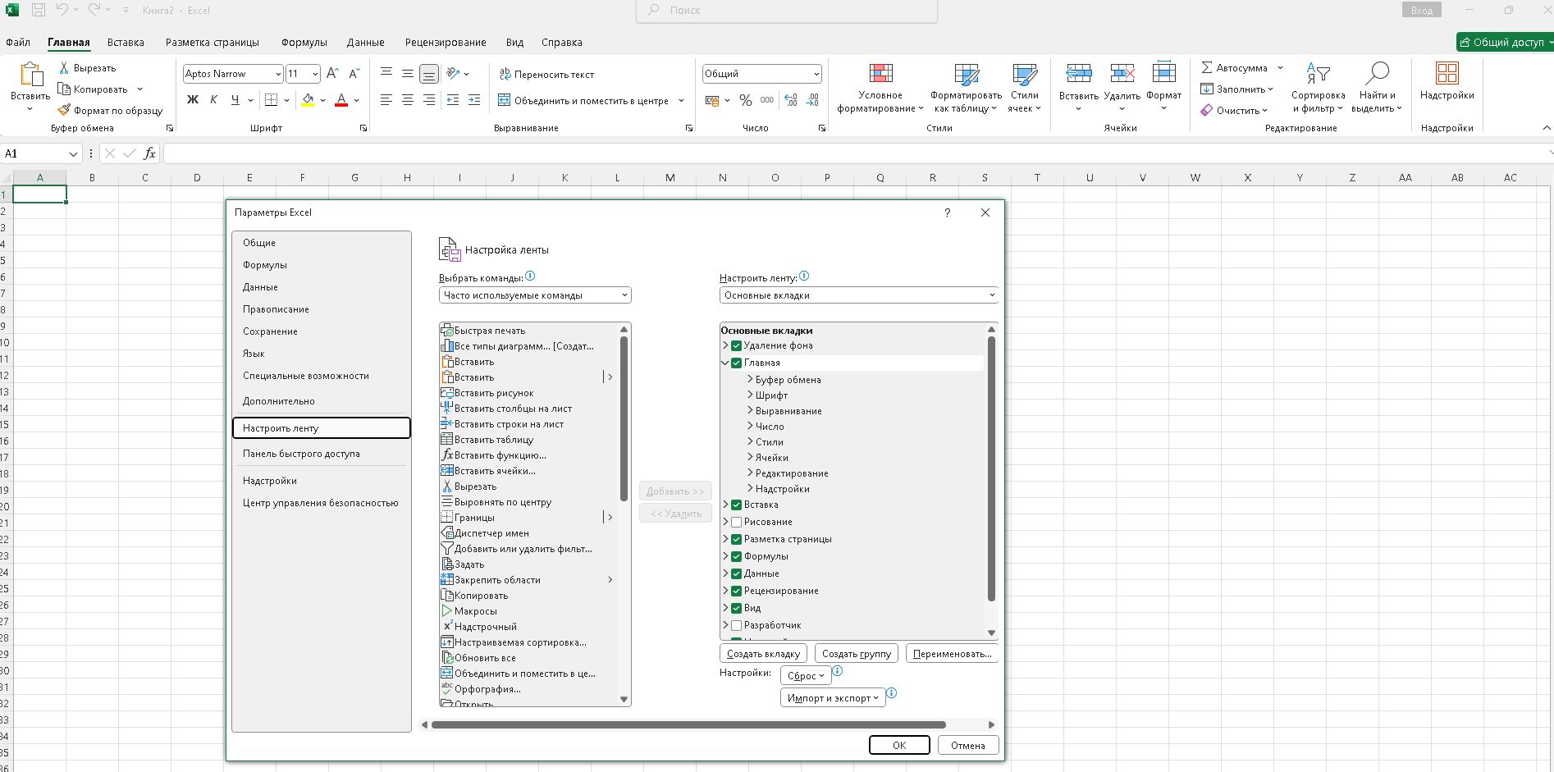The width and height of the screenshot is (1554, 772).
Task: Click the Sort and Filter icon
Action: click(1317, 74)
